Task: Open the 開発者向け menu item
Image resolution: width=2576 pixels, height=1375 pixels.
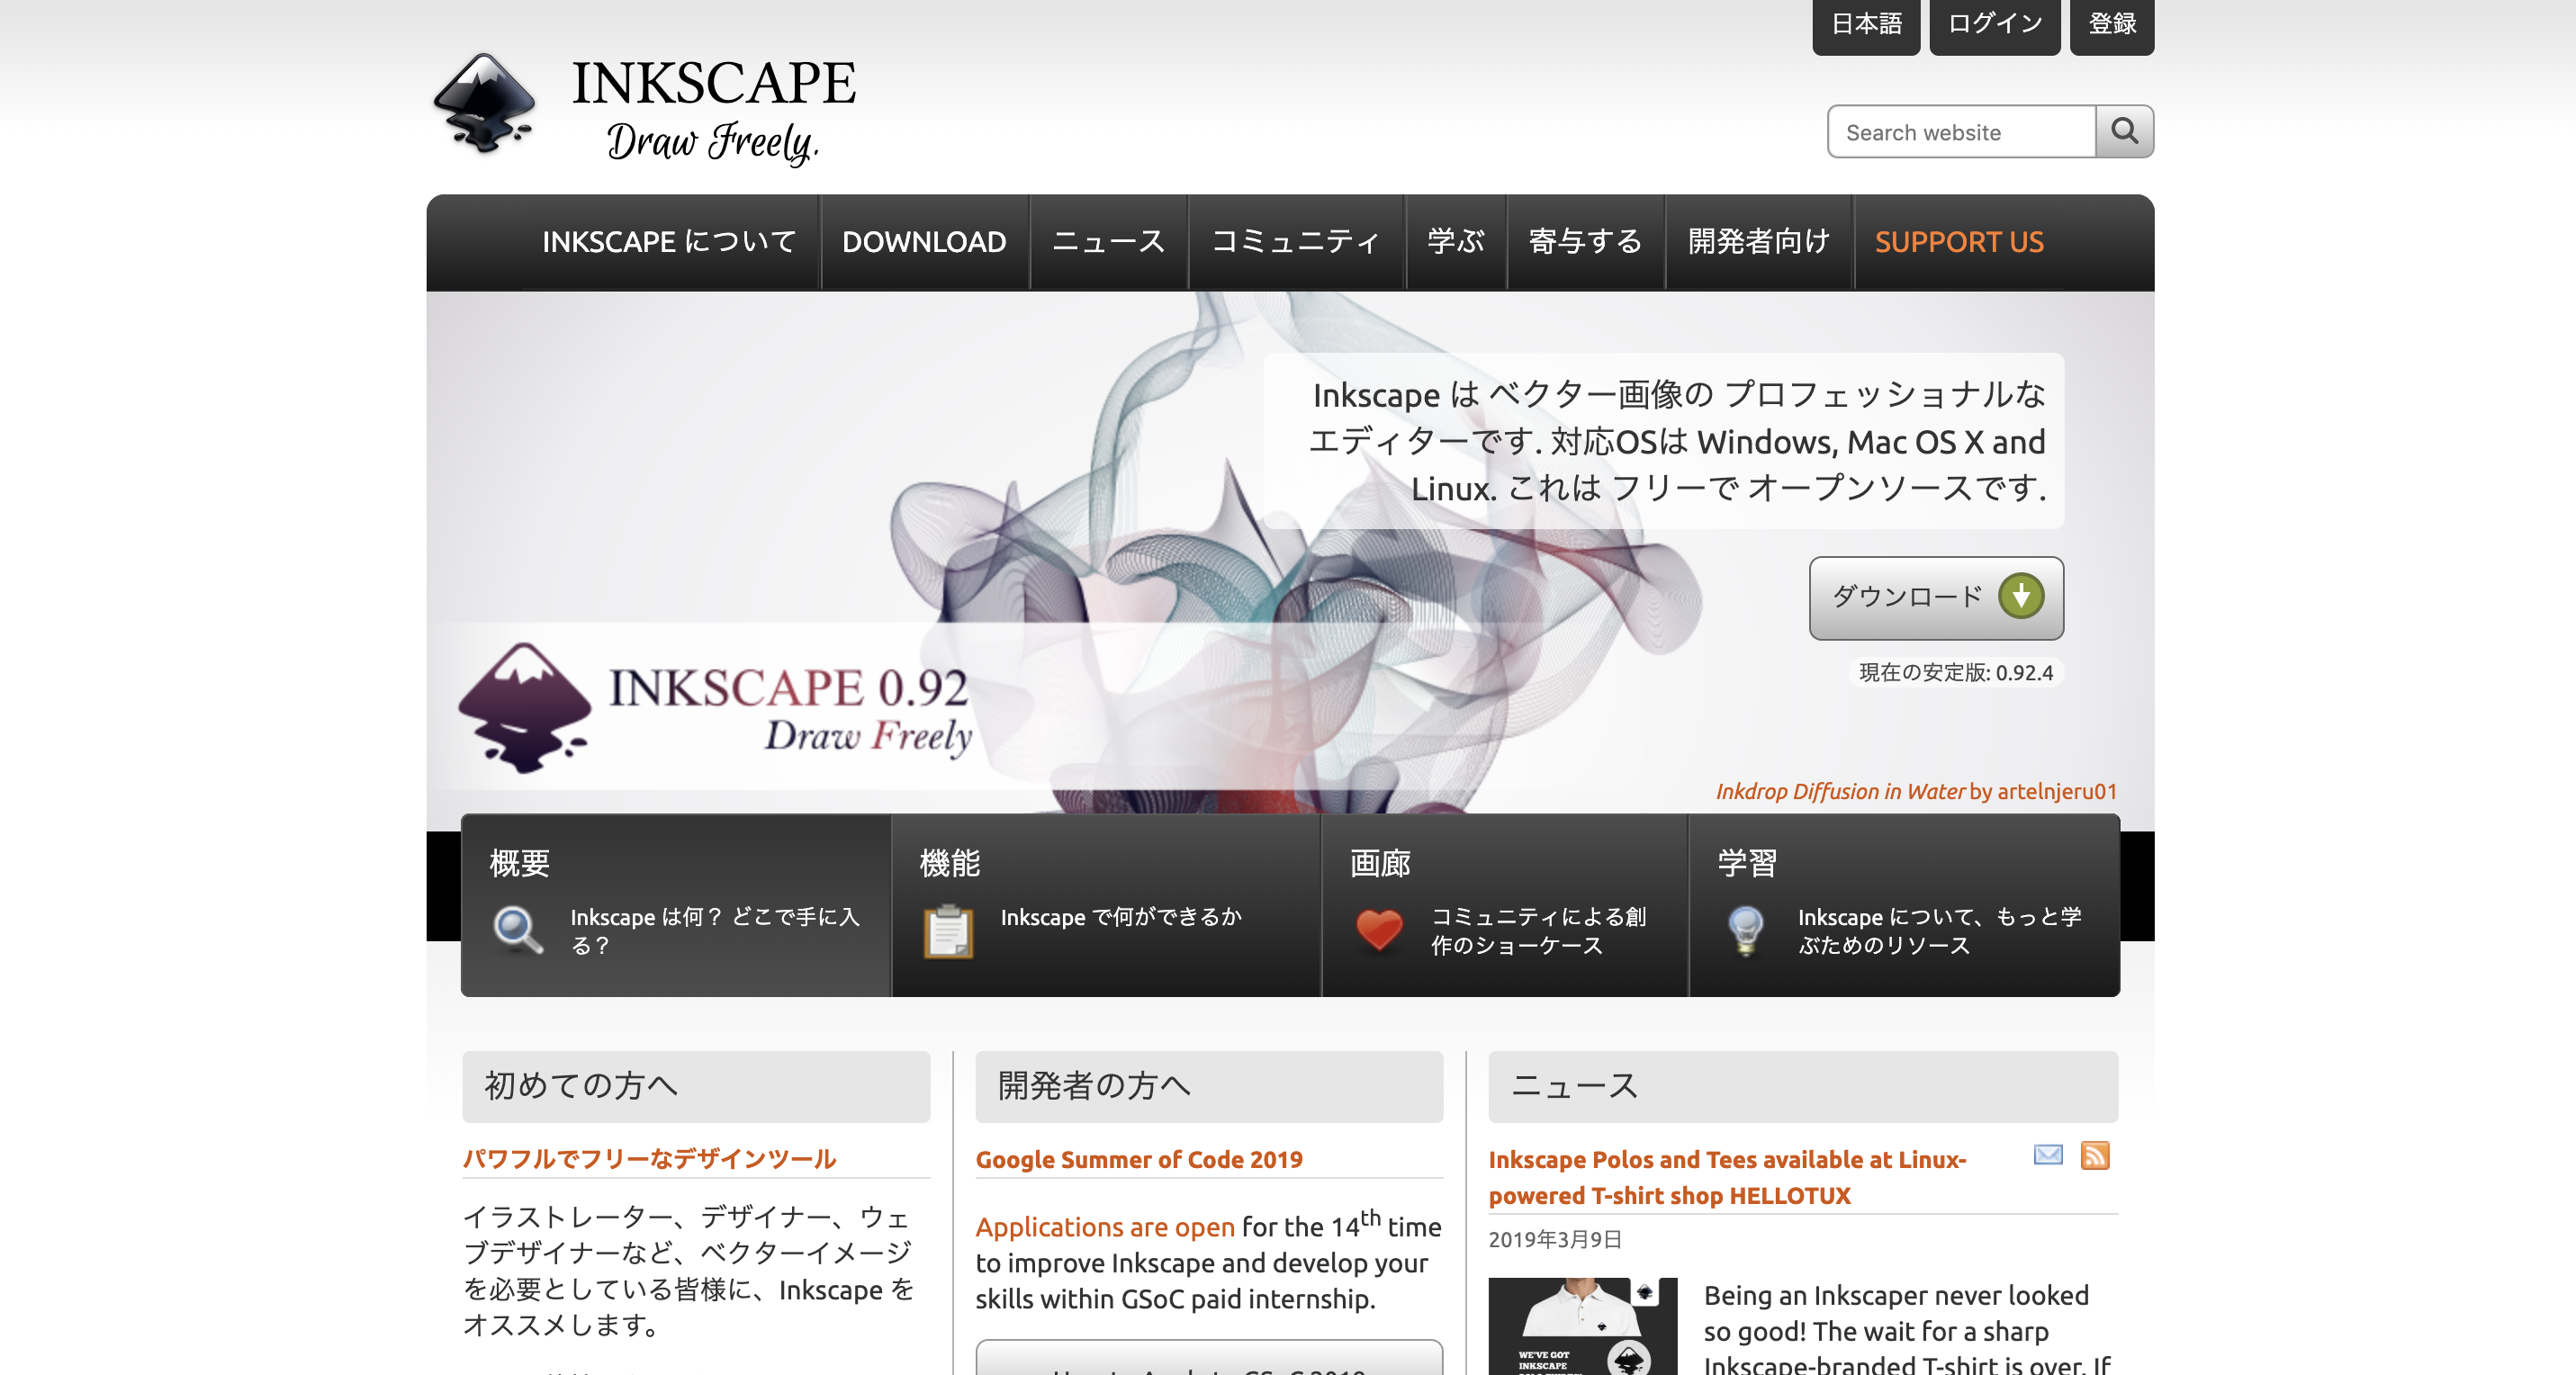Action: 1758,242
